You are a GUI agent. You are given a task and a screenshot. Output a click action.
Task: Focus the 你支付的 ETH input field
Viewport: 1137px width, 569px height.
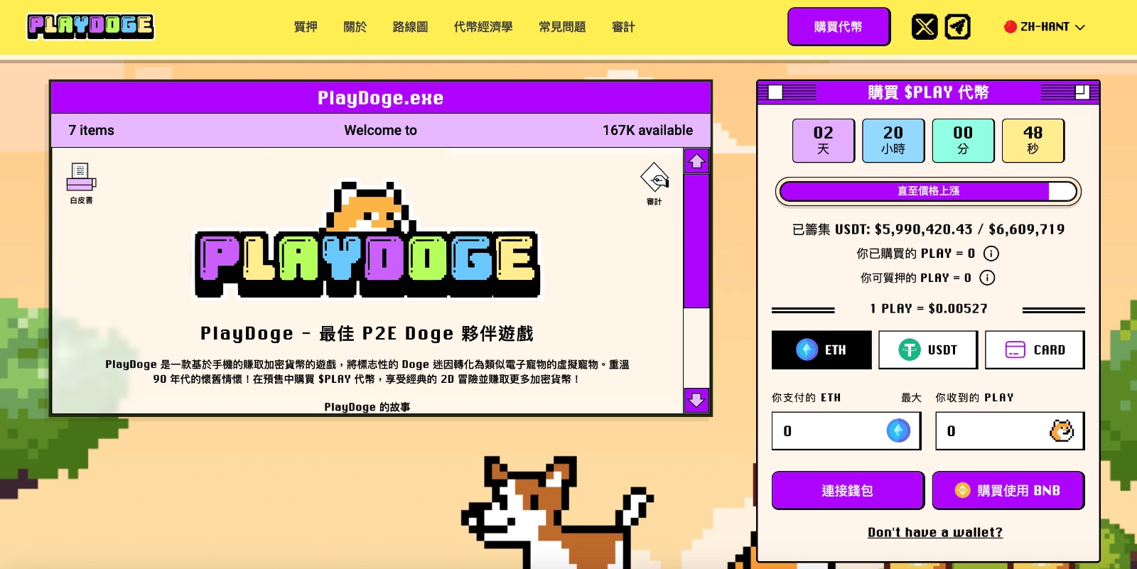pos(846,430)
